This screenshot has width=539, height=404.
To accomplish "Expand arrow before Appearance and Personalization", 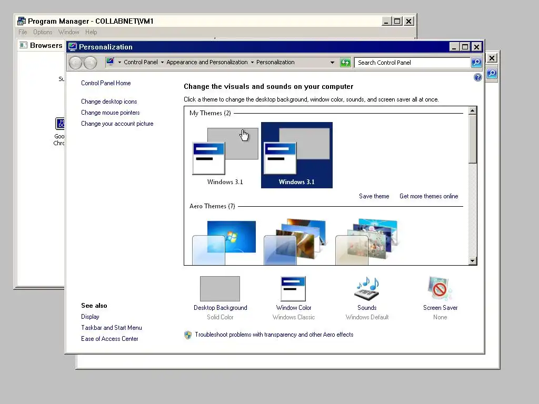I will coord(162,63).
